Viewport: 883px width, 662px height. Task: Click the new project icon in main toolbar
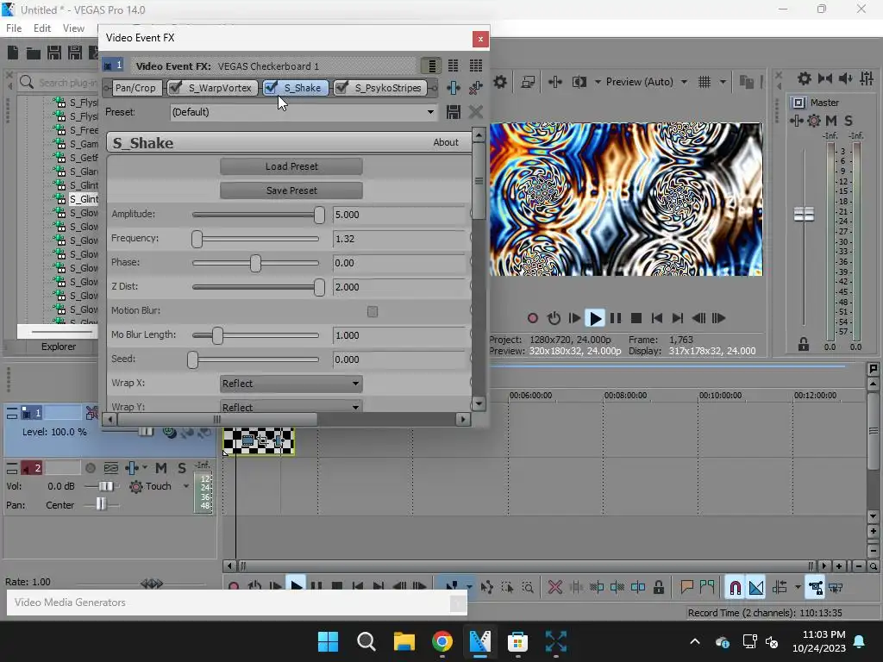tap(13, 53)
